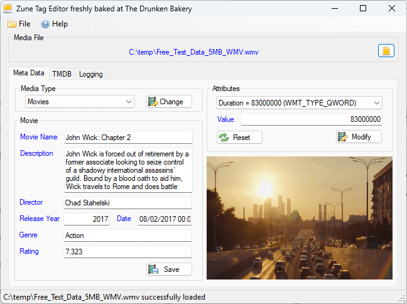Viewport: 407px width, 304px height.
Task: Click the Change media type button
Action: coord(169,102)
